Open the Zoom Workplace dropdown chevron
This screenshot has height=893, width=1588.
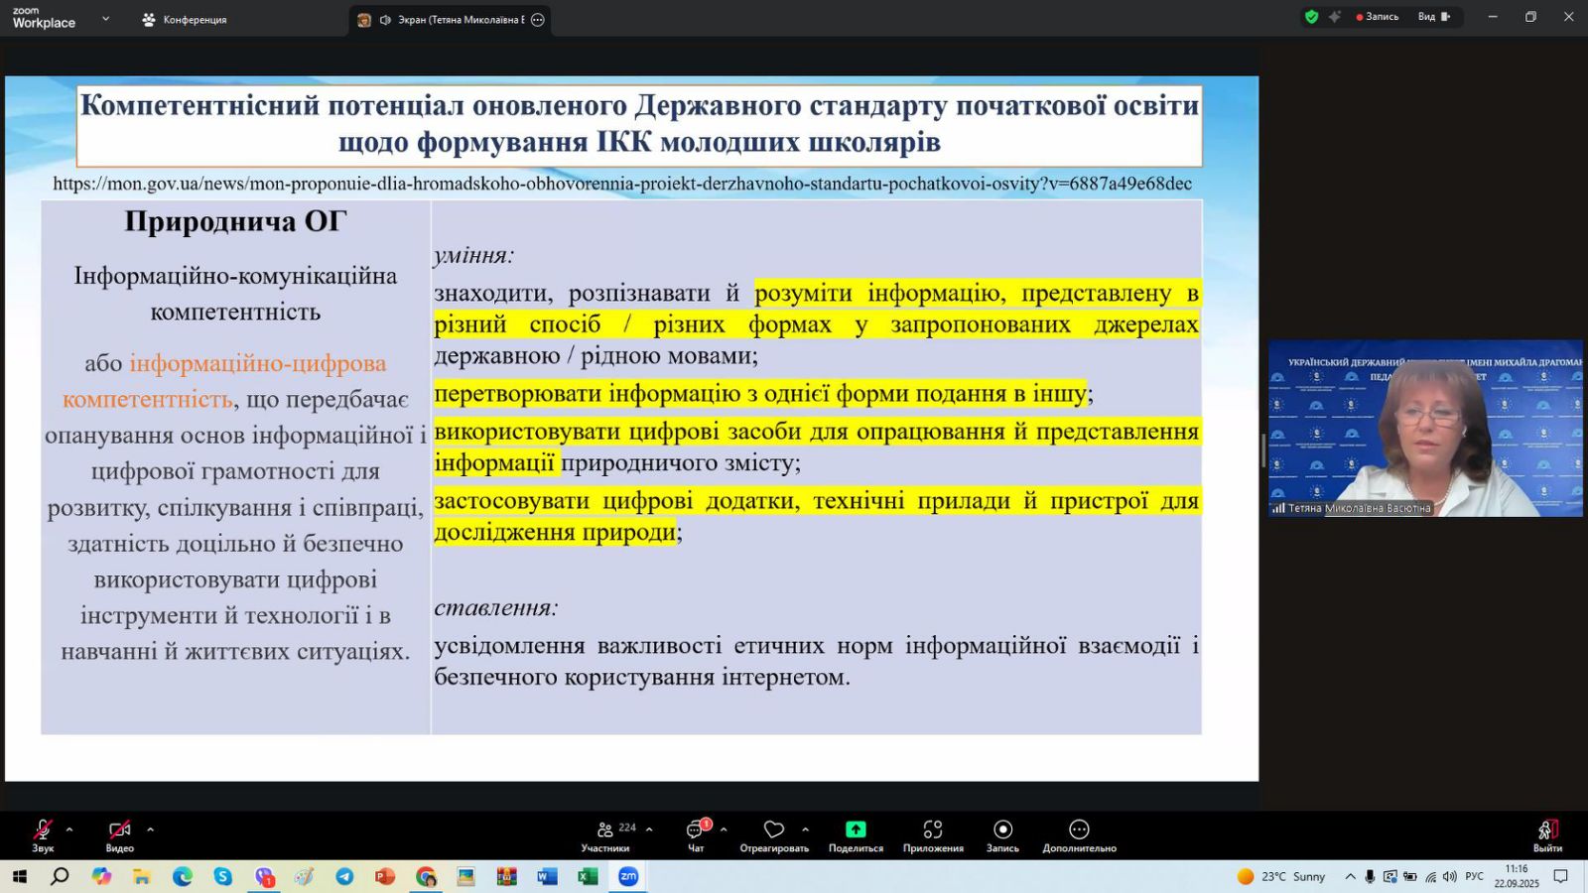[x=105, y=19]
